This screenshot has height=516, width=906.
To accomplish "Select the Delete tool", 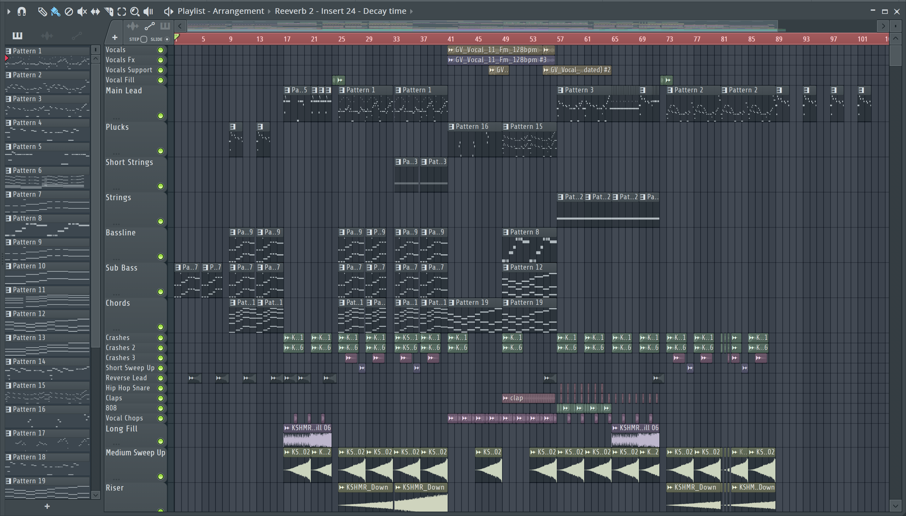I will 69,12.
